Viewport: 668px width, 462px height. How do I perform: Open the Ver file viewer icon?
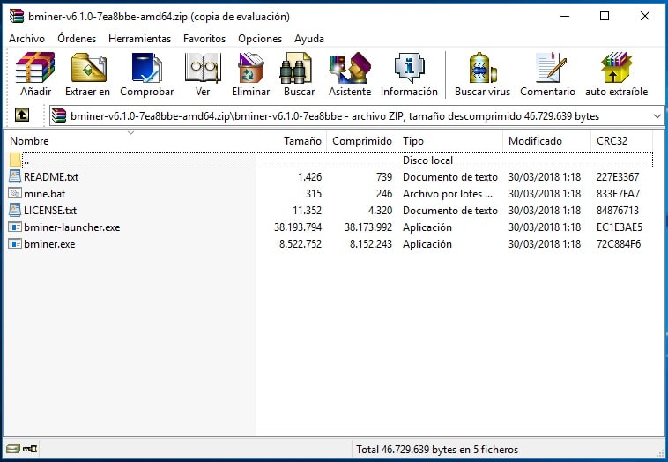point(203,68)
